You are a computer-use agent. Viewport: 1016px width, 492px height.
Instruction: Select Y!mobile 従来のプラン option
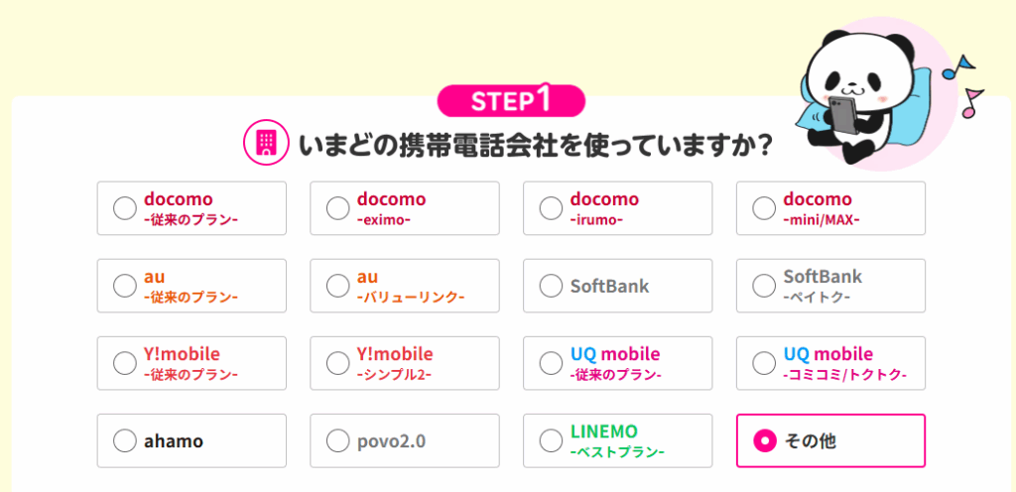coord(191,363)
